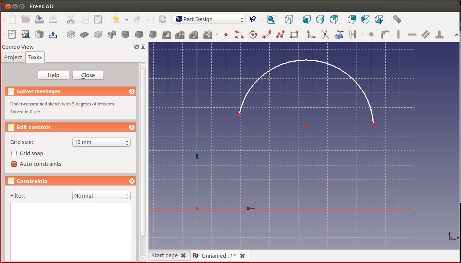Click the Close button in Tasks panel
The width and height of the screenshot is (461, 263).
pos(88,75)
